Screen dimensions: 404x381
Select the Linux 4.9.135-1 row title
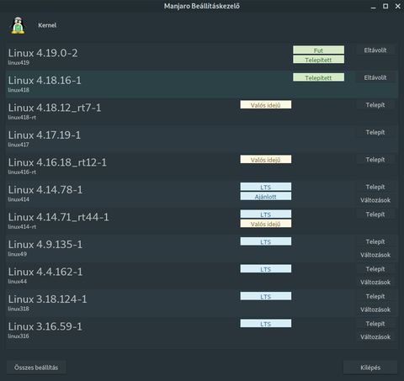point(45,245)
